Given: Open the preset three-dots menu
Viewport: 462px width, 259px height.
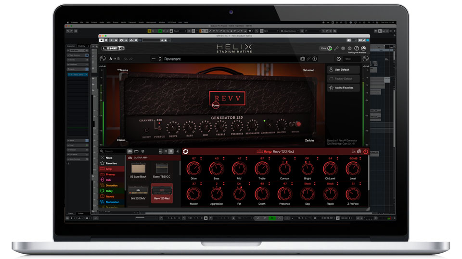Looking at the screenshot, I should (154, 59).
